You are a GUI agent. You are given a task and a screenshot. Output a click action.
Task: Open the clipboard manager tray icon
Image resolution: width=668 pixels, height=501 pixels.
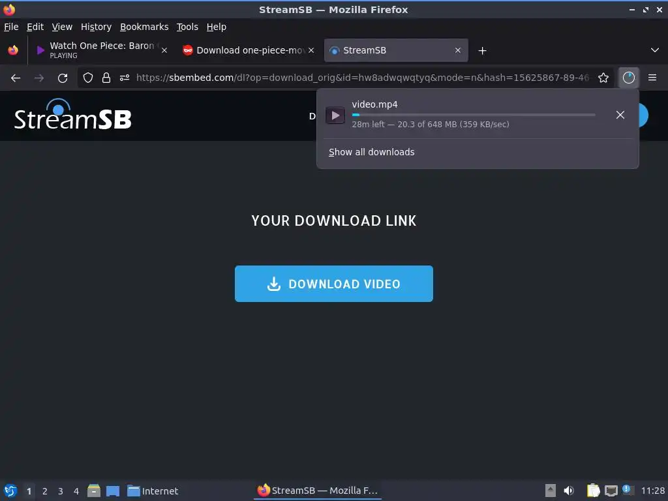[x=593, y=491]
